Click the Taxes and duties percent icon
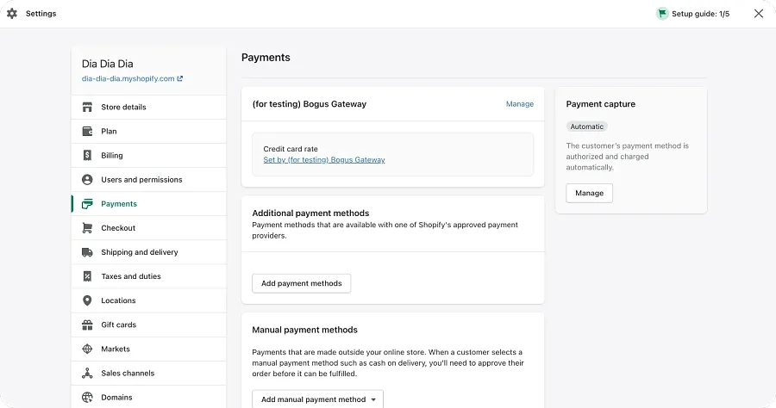776x408 pixels. pyautogui.click(x=87, y=276)
